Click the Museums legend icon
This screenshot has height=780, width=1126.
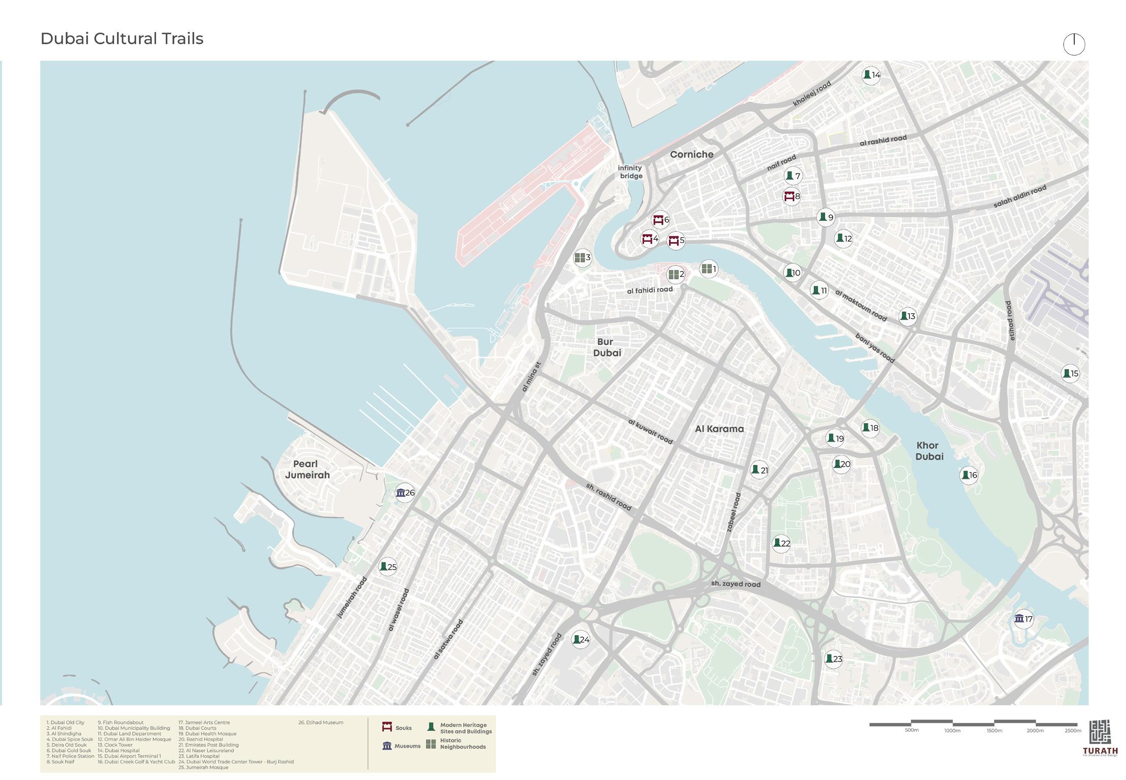point(387,745)
